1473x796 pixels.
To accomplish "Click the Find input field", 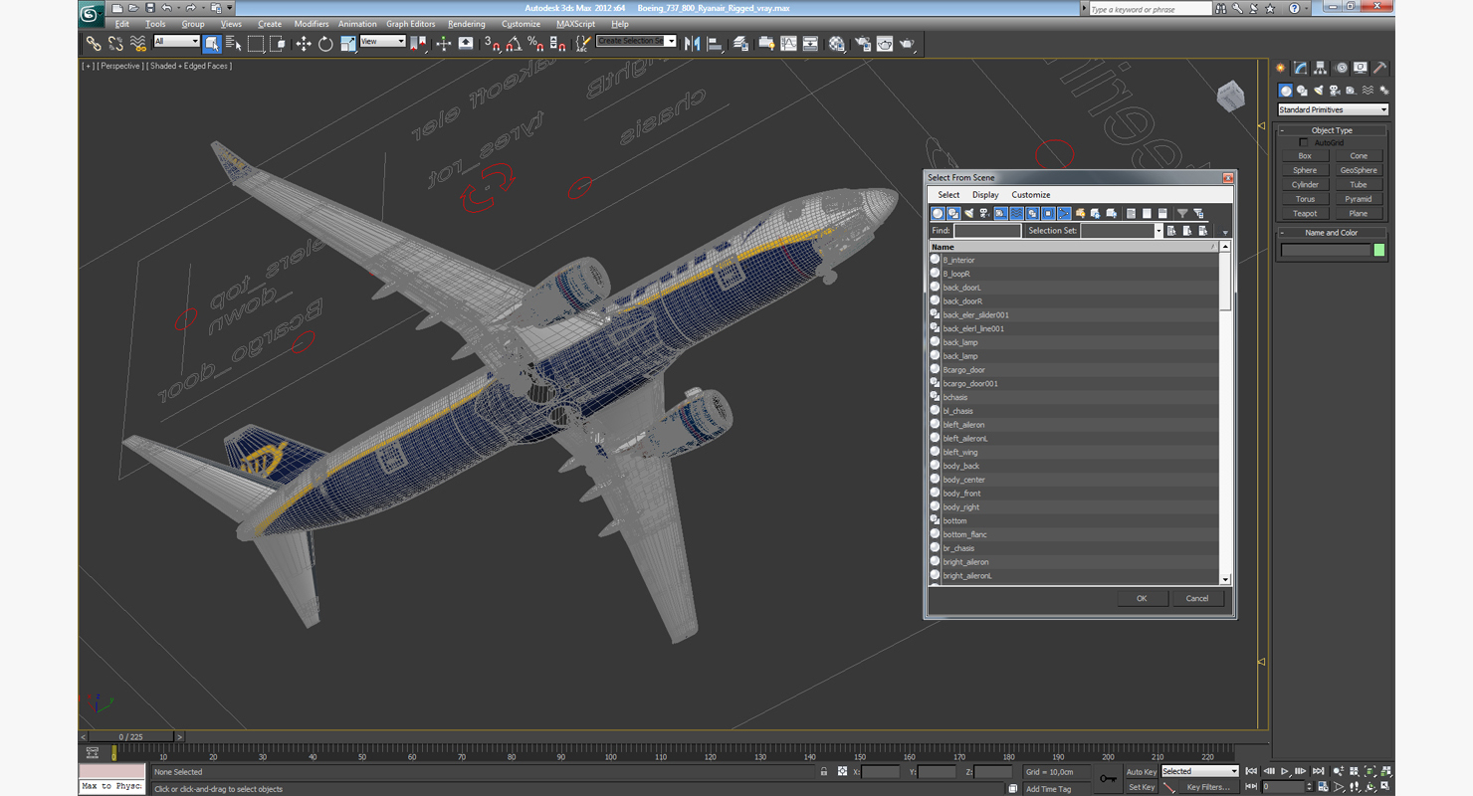I will click(987, 230).
